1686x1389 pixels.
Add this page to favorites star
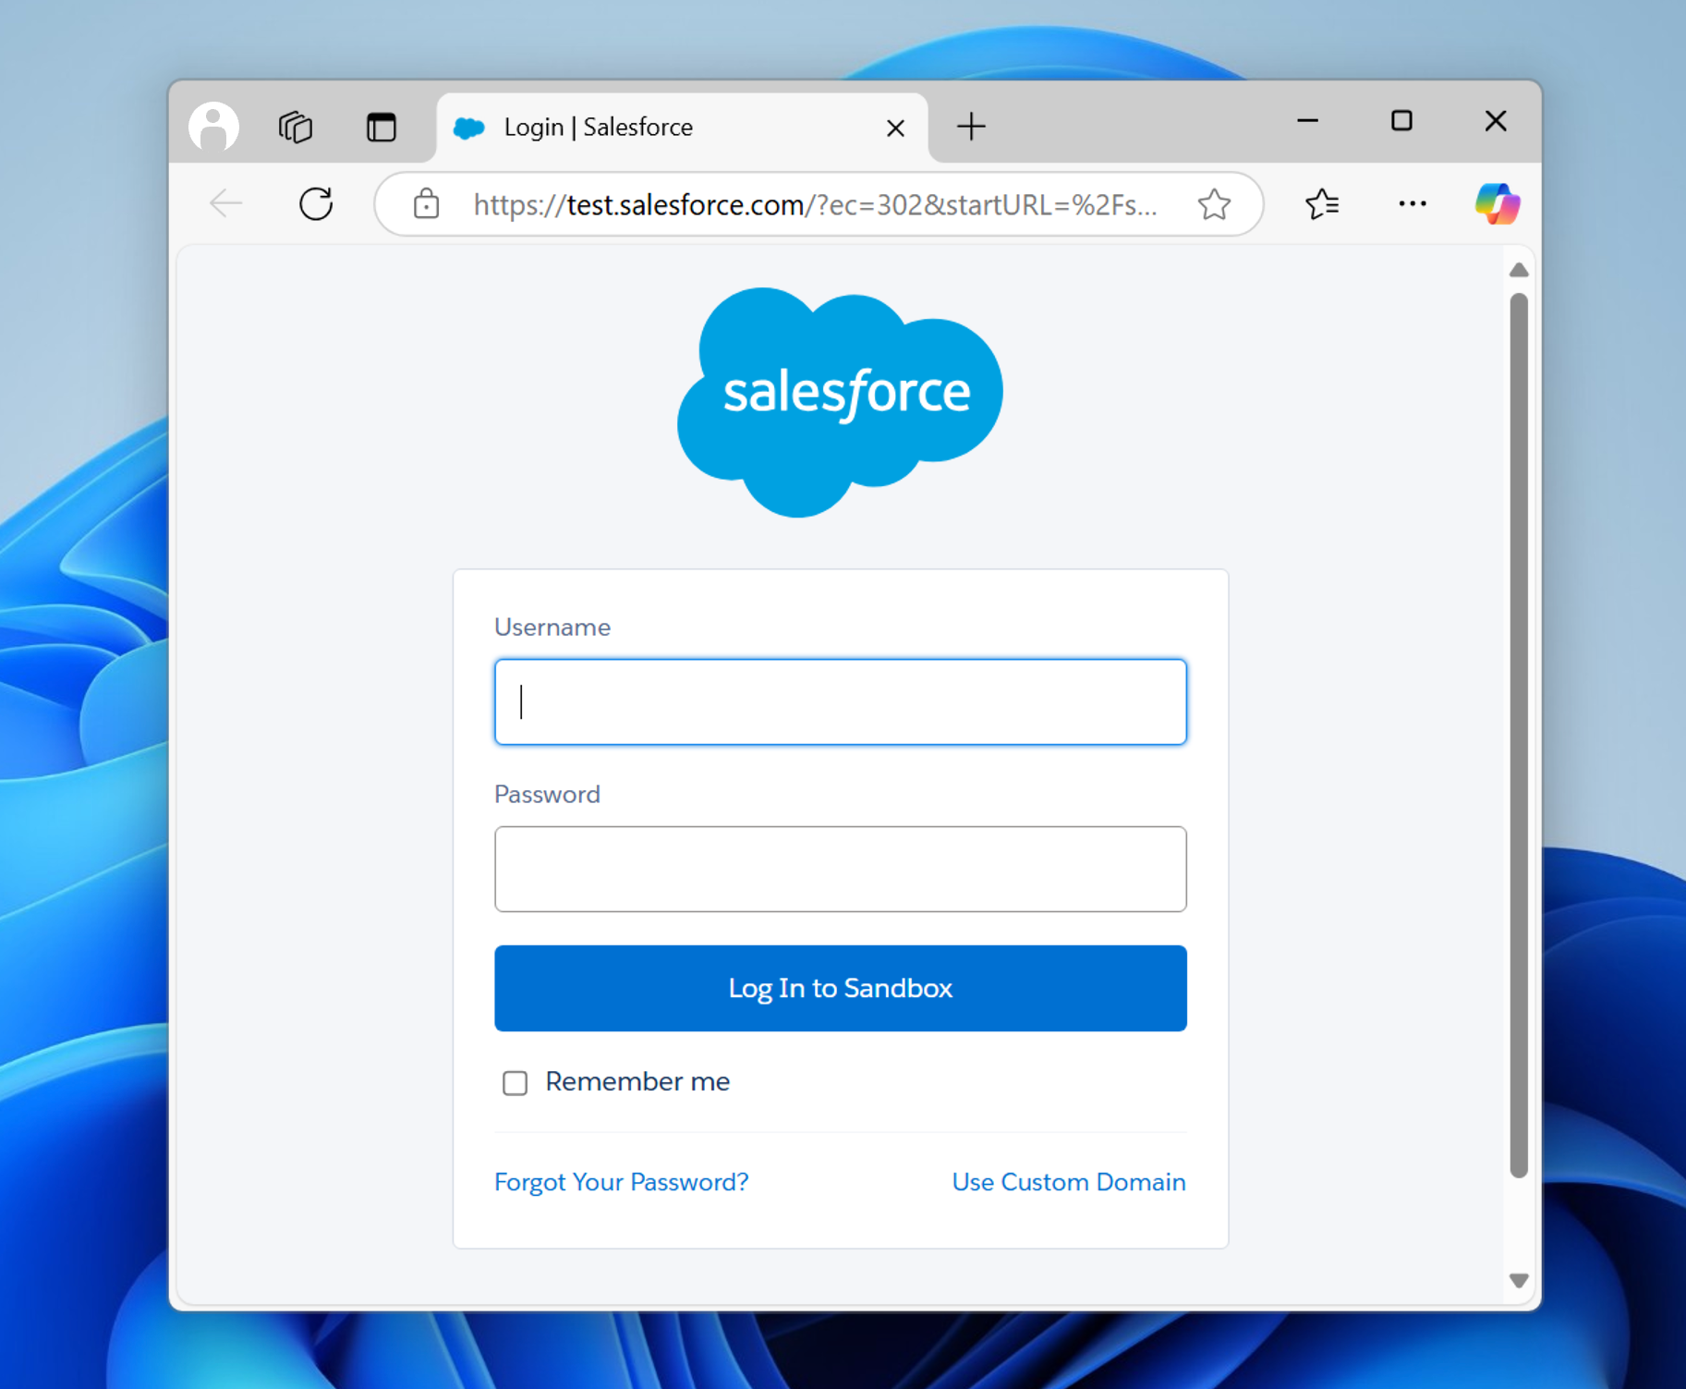tap(1214, 203)
